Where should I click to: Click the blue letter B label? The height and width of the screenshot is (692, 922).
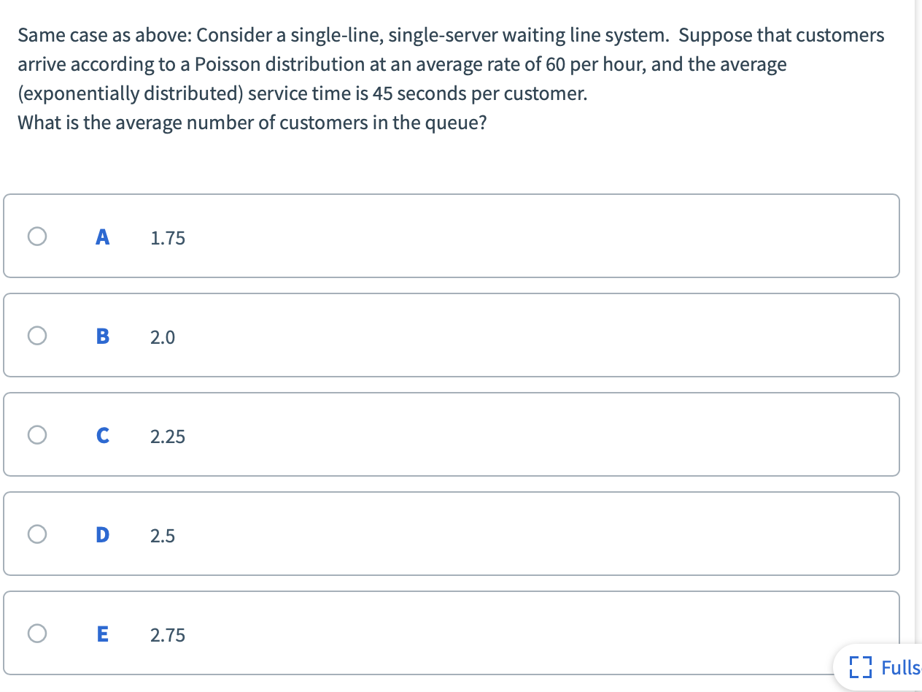pyautogui.click(x=102, y=336)
